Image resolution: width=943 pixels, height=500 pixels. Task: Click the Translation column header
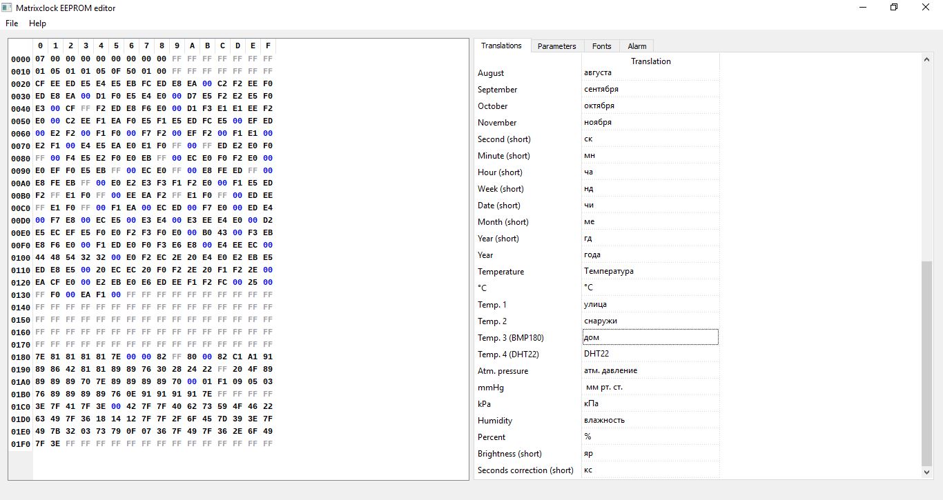tap(650, 61)
